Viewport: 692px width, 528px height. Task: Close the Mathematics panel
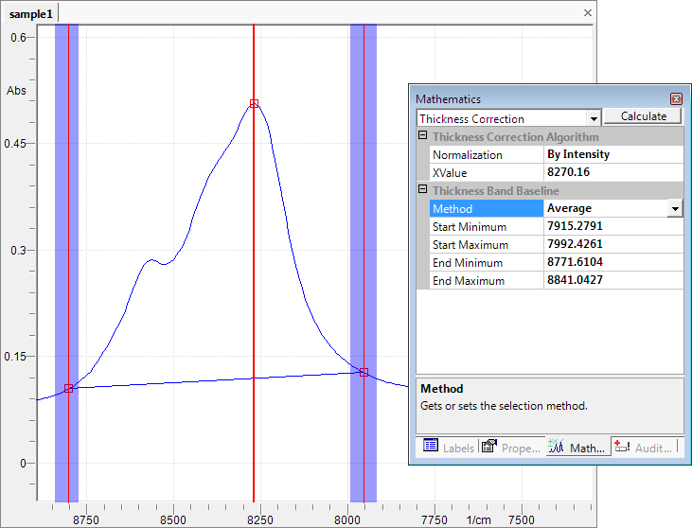pyautogui.click(x=676, y=98)
